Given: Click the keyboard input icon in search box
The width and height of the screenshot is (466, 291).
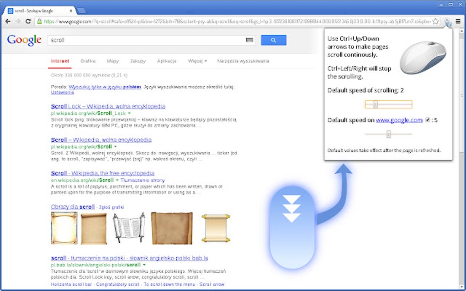Looking at the screenshot, I should (x=249, y=40).
